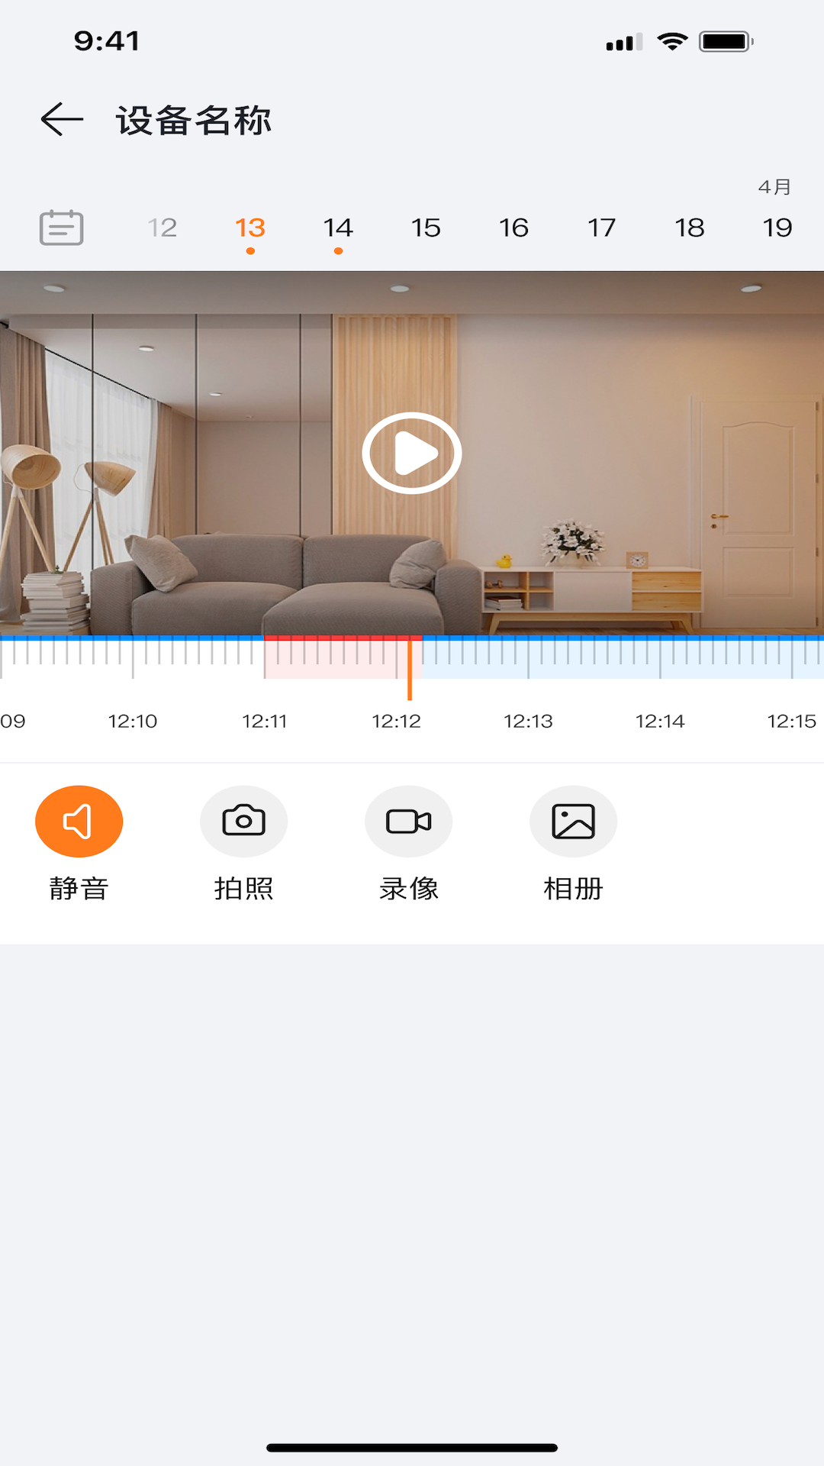Go back using the arrow icon
This screenshot has width=824, height=1466.
62,120
